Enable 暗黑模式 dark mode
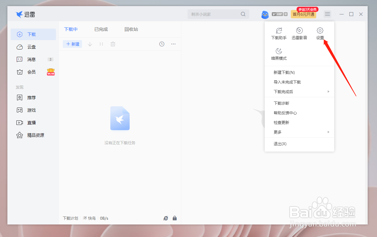This screenshot has height=237, width=377. click(x=279, y=54)
